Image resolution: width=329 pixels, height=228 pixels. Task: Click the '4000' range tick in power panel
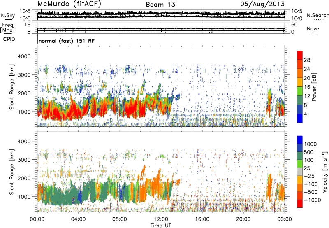[24, 56]
